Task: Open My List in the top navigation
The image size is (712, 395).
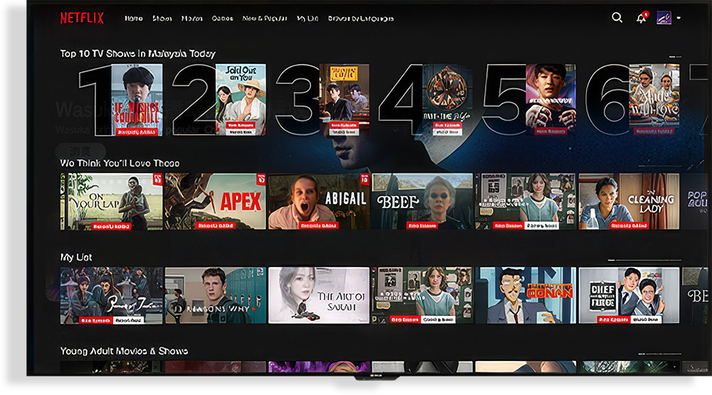Action: pyautogui.click(x=308, y=18)
